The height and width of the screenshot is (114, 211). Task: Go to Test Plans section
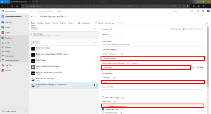pos(9,65)
